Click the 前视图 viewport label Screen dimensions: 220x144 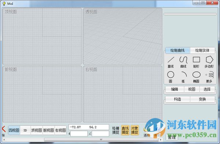tap(11, 69)
